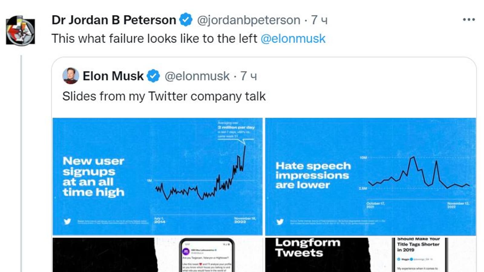The image size is (484, 272).
Task: Open the 'Slides from my Twitter company talk' tweet
Action: (164, 96)
